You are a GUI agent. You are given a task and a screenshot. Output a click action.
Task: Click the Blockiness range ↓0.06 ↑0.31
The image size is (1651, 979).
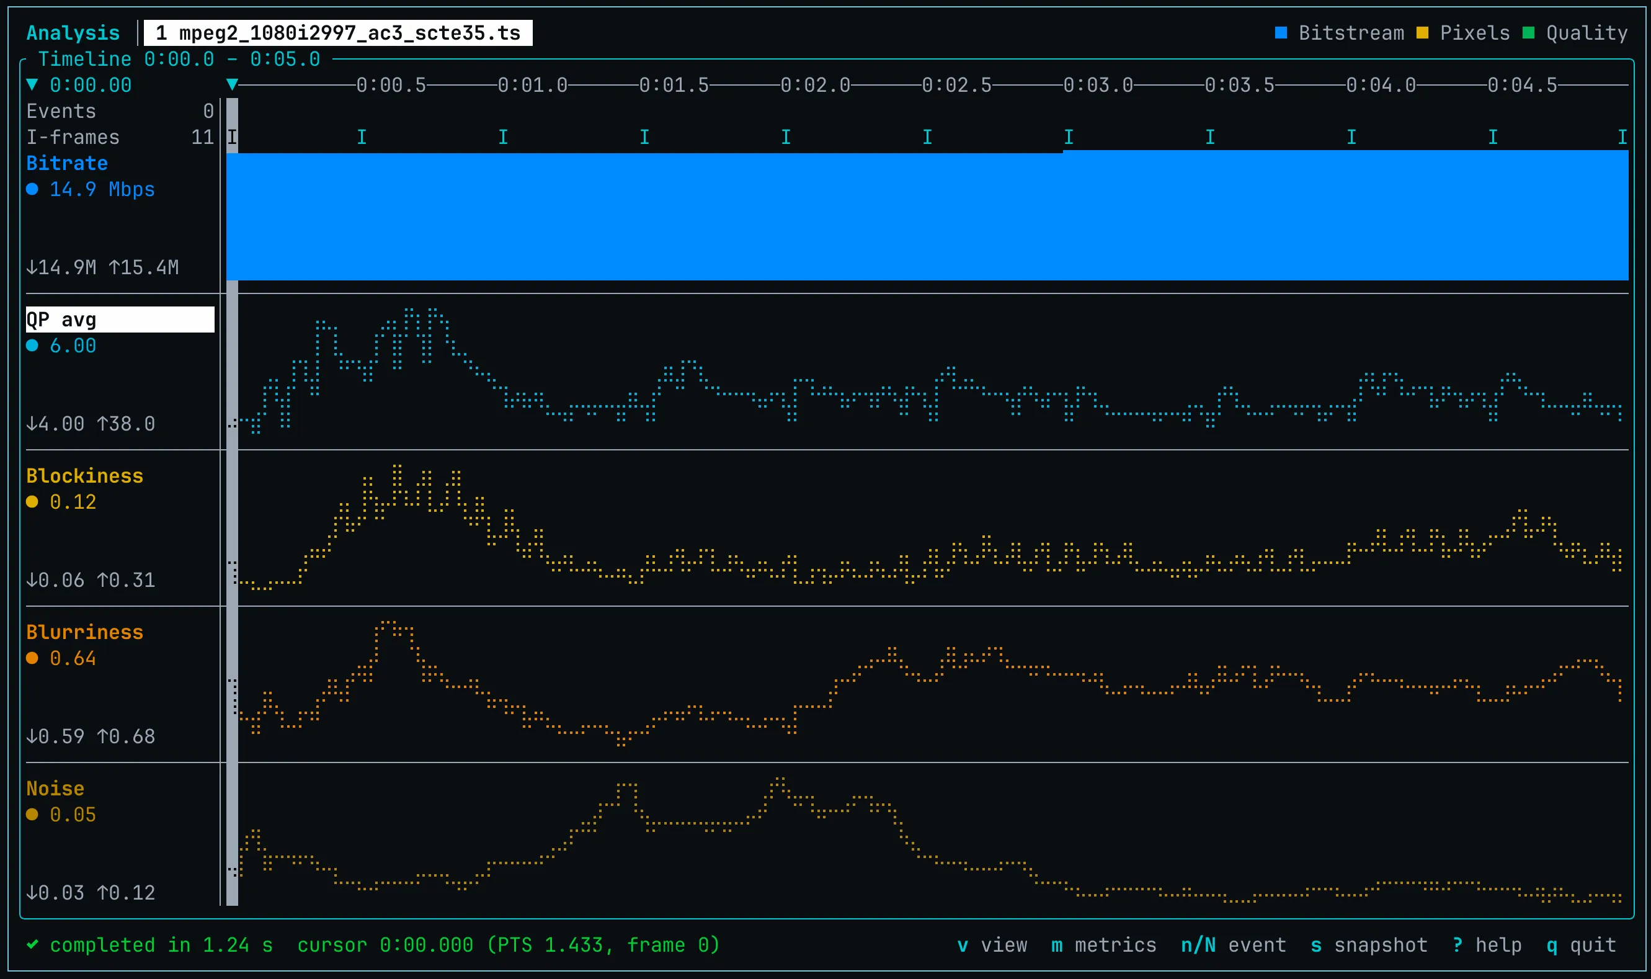(x=91, y=580)
